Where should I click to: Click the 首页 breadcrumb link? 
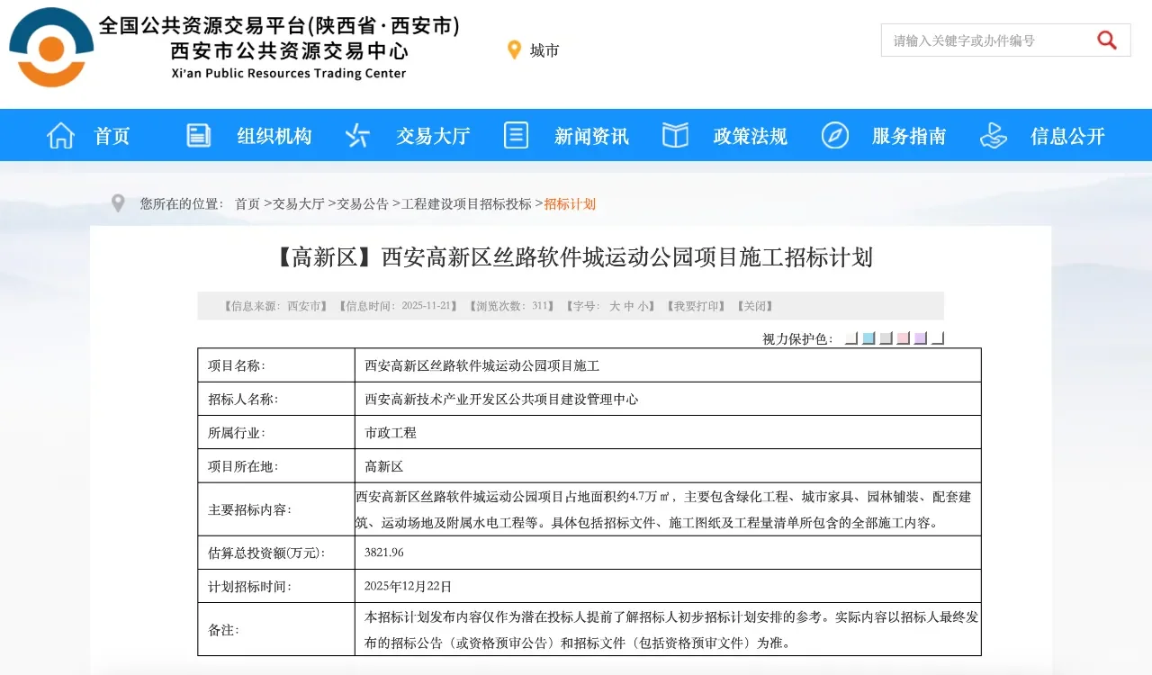coord(247,203)
